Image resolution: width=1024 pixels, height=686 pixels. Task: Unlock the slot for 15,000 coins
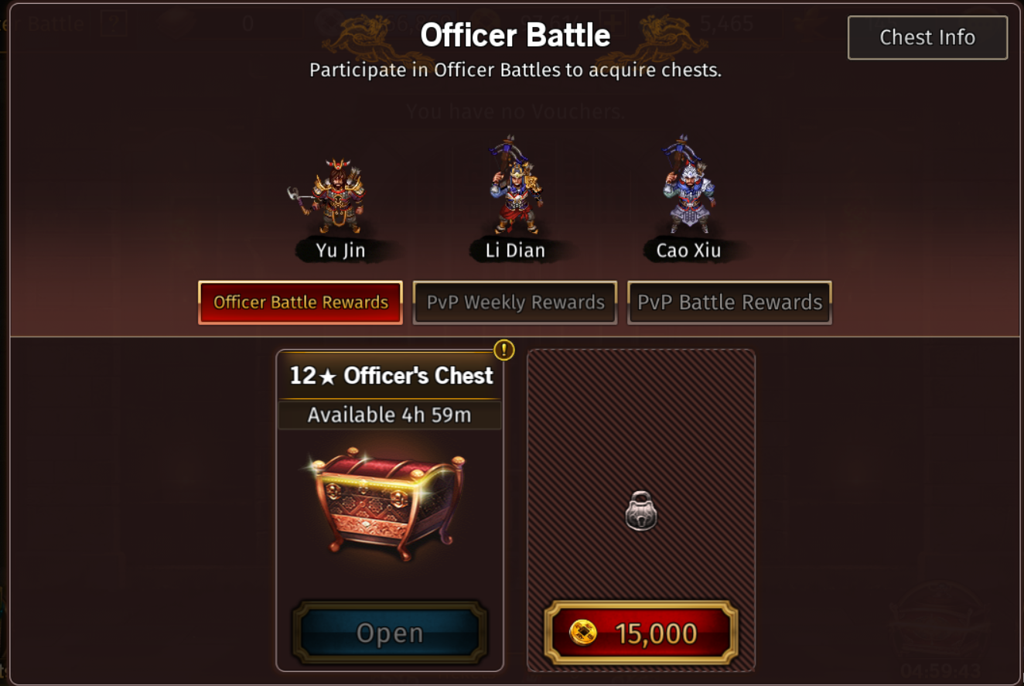pos(641,633)
